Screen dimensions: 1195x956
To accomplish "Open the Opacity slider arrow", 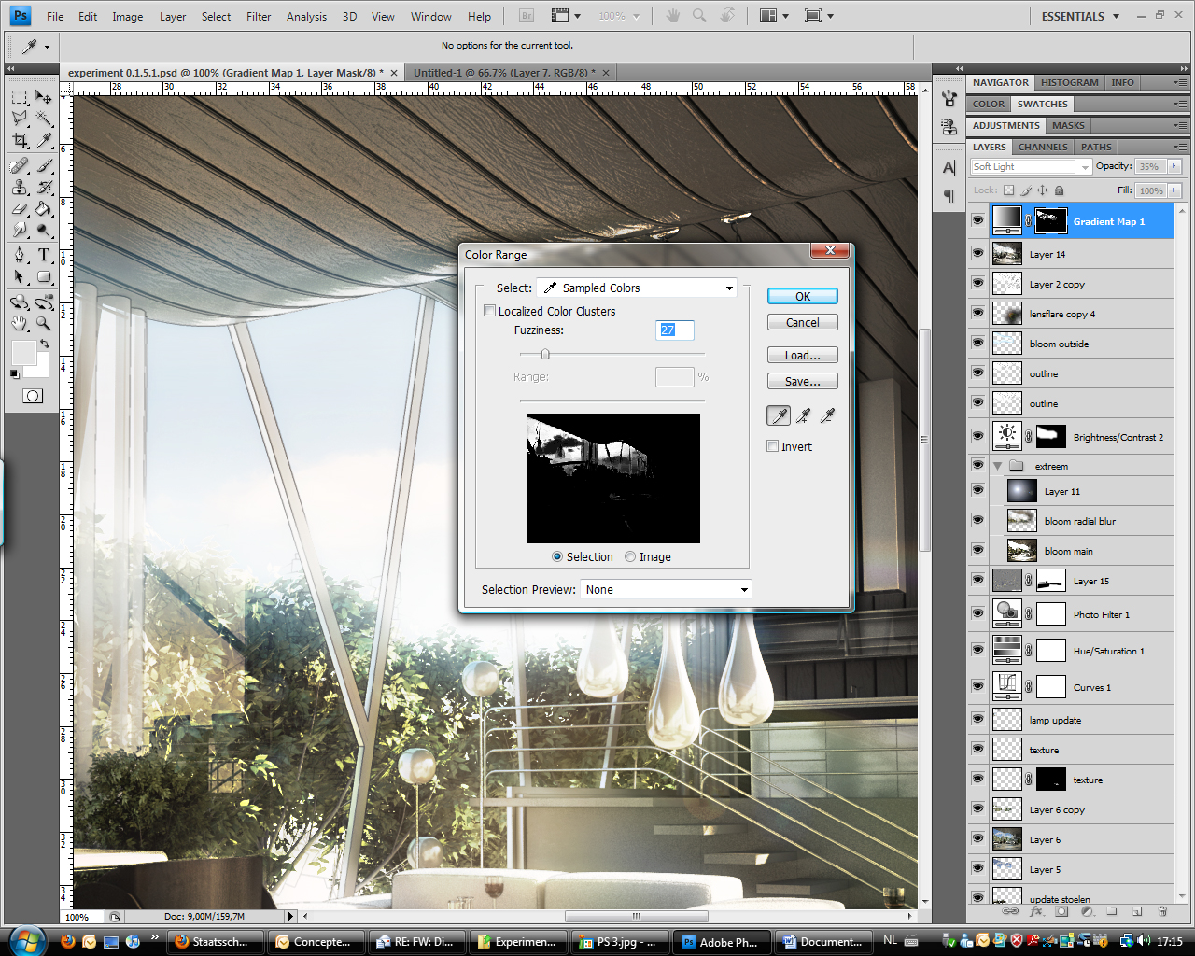I will (x=1174, y=166).
